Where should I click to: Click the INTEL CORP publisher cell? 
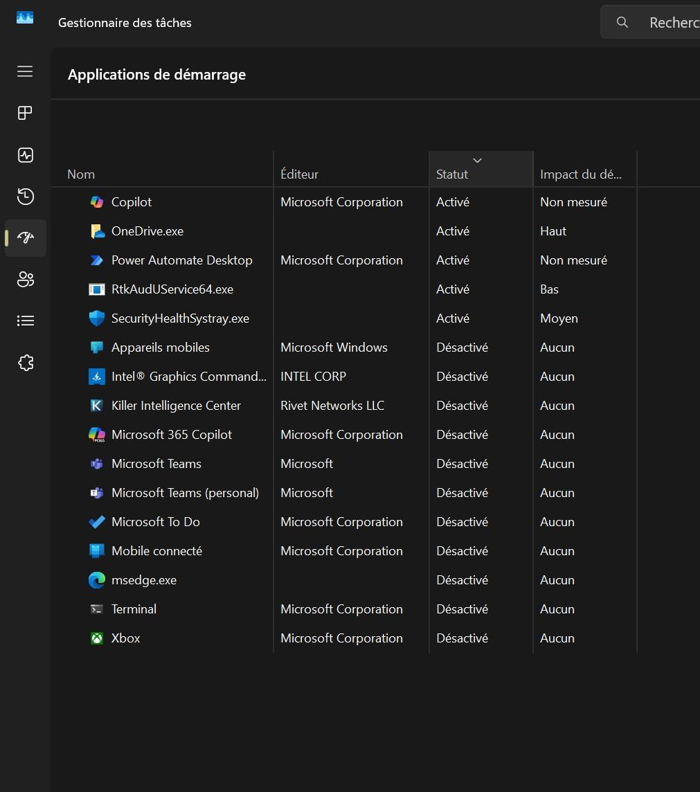[313, 377]
